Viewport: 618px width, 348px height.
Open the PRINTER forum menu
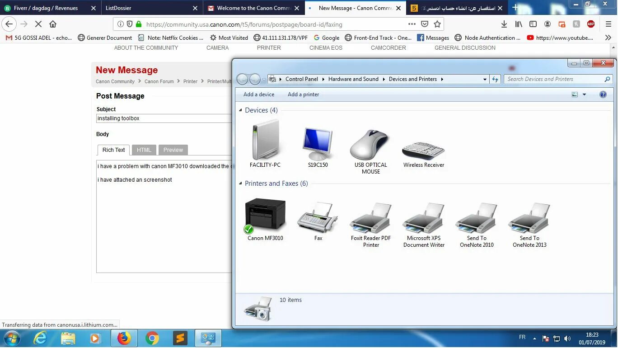[269, 47]
